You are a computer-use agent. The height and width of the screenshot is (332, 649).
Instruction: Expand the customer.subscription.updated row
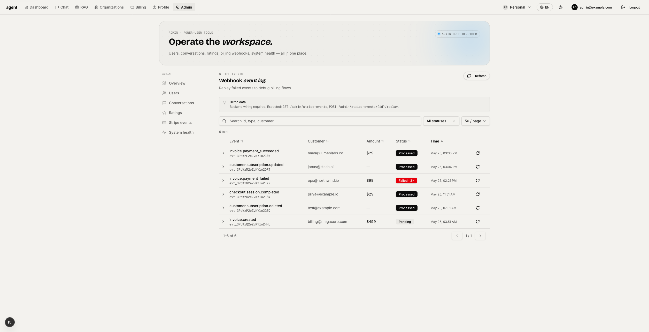(x=223, y=167)
